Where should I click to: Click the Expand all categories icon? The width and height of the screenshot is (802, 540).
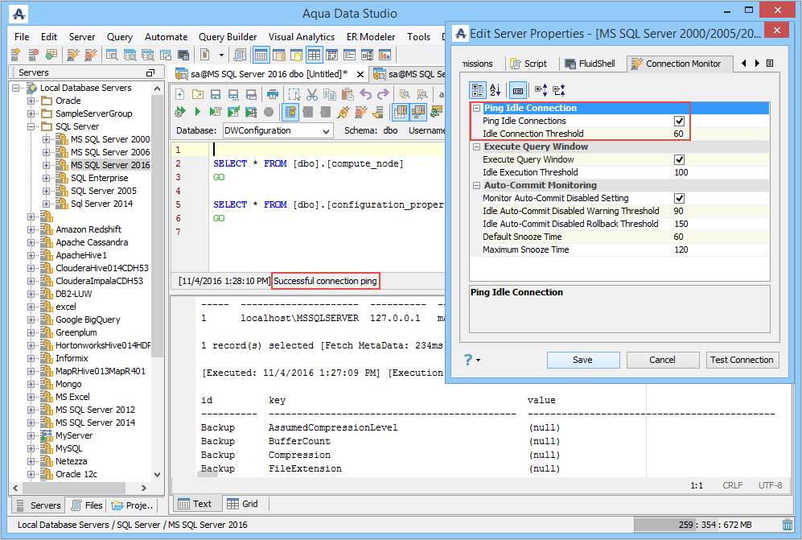(x=541, y=89)
